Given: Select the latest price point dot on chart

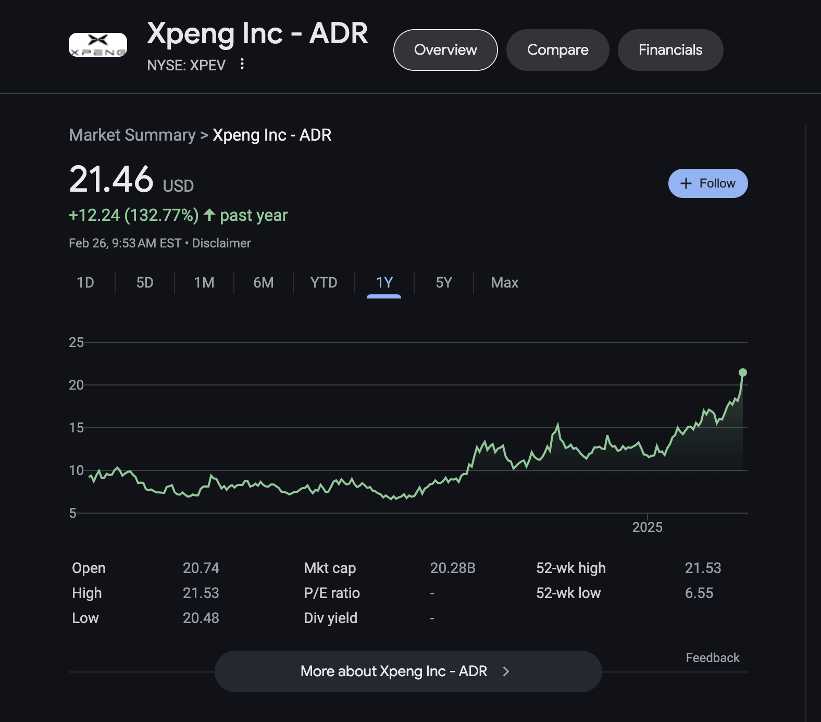Looking at the screenshot, I should pyautogui.click(x=742, y=372).
